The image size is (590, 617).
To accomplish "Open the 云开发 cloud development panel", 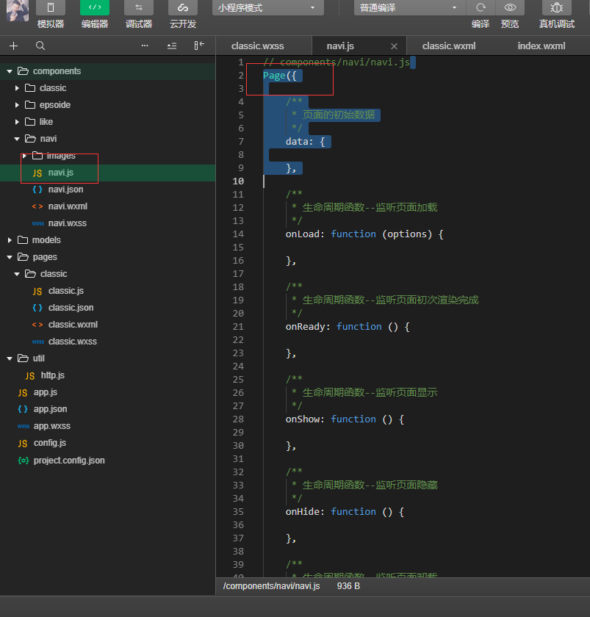I will pyautogui.click(x=183, y=7).
